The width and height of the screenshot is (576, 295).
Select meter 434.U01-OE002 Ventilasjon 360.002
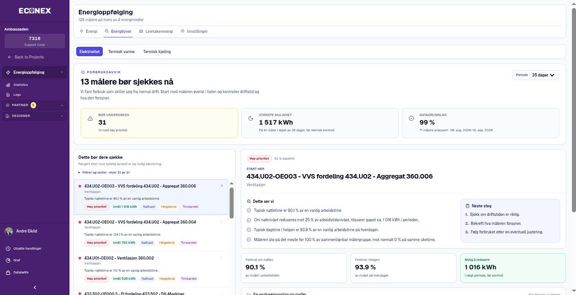[151, 268]
